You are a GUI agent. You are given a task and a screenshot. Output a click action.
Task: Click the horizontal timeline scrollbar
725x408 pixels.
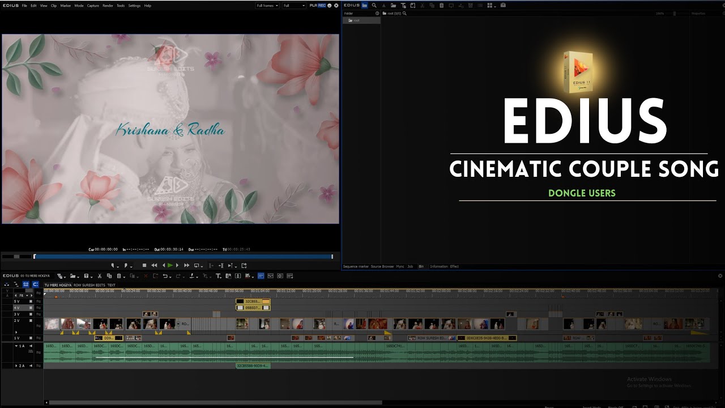[x=216, y=403]
